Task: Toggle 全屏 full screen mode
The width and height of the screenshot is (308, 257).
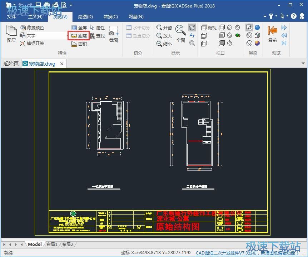Action: pos(79,27)
